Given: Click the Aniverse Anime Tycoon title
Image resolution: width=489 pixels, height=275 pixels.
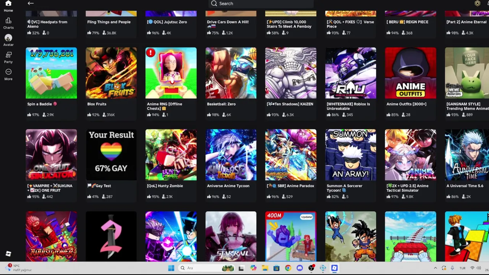Looking at the screenshot, I should pos(228,186).
